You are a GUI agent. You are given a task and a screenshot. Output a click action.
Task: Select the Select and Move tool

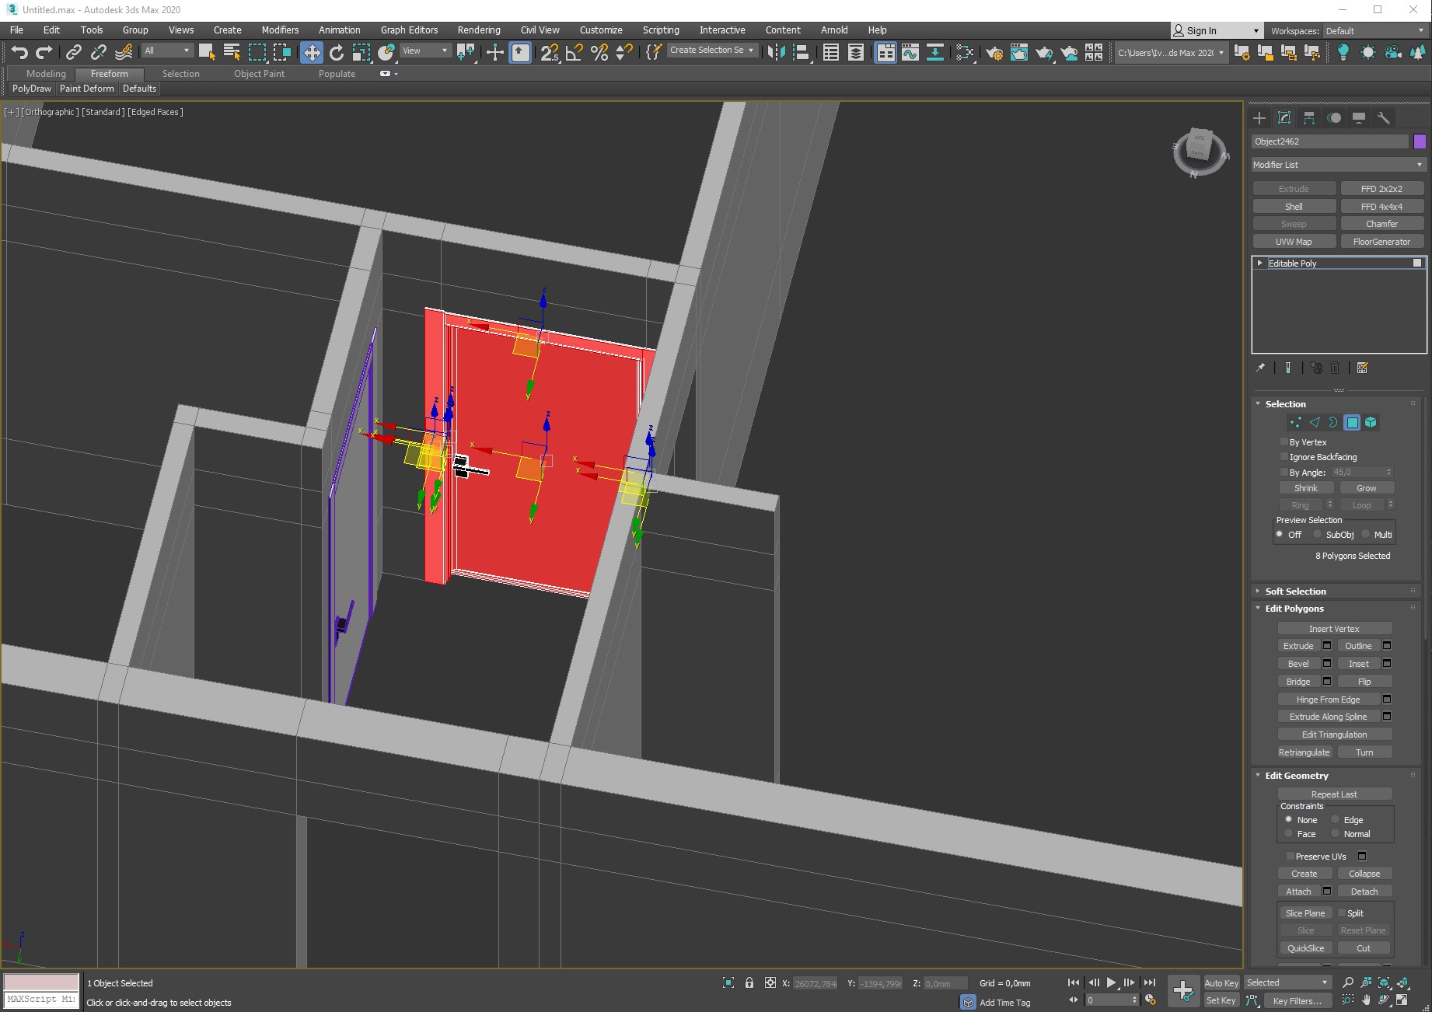pos(312,52)
